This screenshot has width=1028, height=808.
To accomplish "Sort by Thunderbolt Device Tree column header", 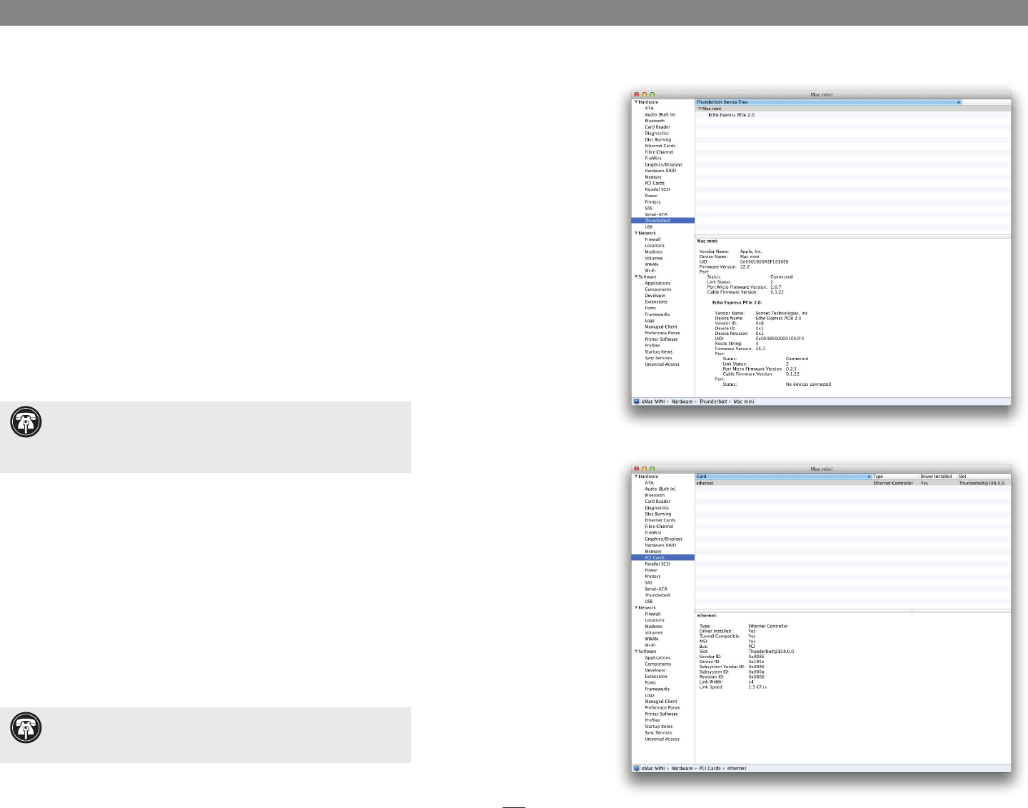I will click(829, 102).
